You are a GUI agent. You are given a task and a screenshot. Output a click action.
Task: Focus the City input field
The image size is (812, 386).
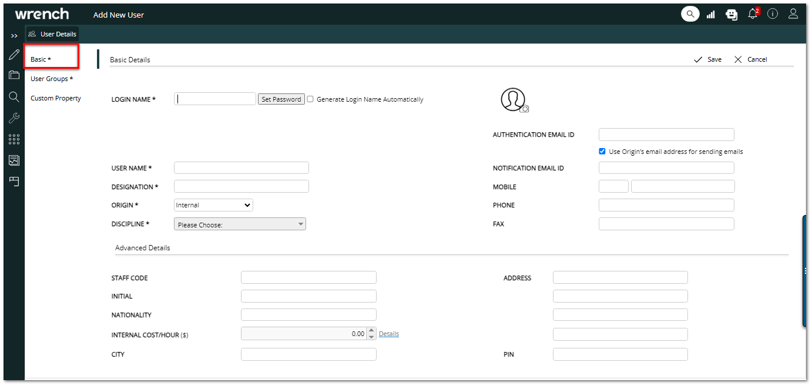coord(308,354)
